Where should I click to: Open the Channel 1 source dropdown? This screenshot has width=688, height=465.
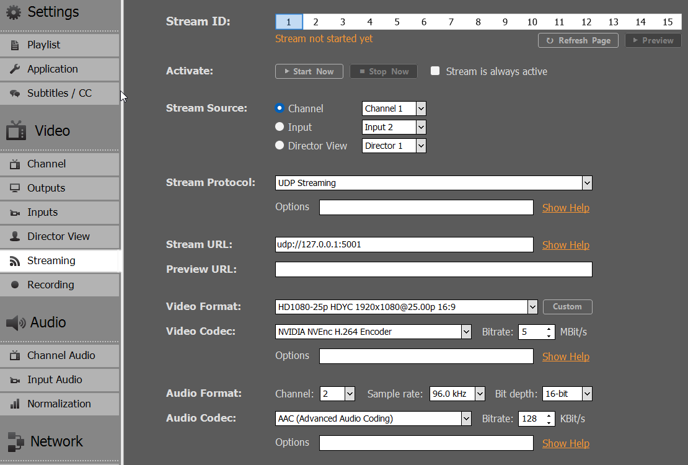click(x=394, y=108)
